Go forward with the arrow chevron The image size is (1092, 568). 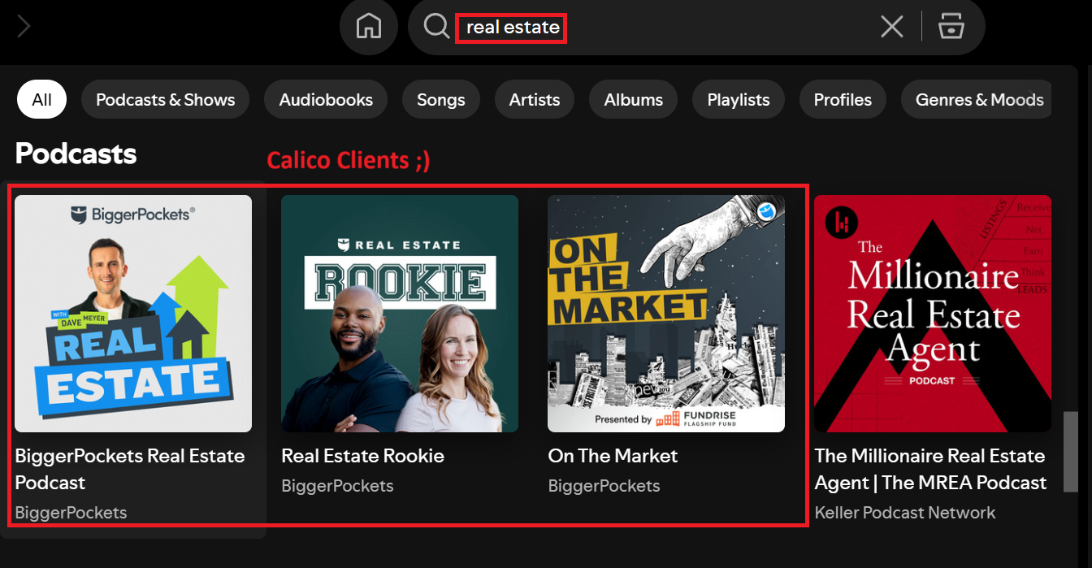tap(24, 27)
